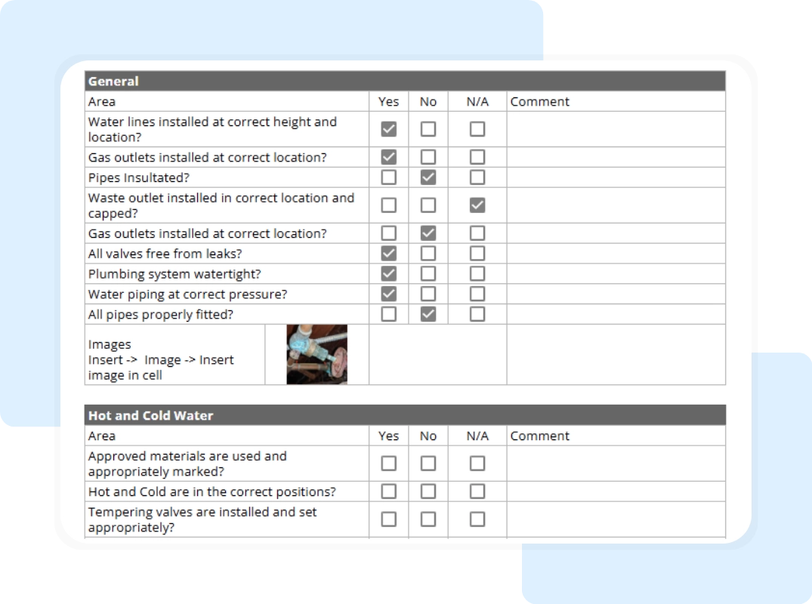Select the Yes column header in General section
The height and width of the screenshot is (604, 812).
(x=388, y=101)
